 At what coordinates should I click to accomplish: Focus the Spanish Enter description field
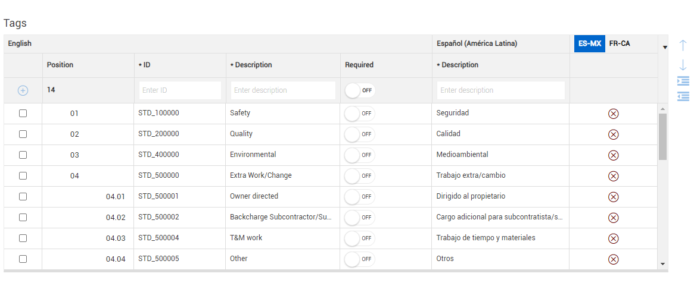click(501, 90)
